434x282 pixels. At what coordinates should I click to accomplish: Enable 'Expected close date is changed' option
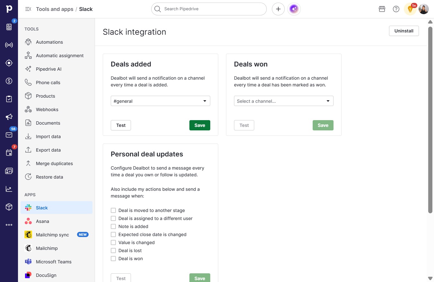113,234
